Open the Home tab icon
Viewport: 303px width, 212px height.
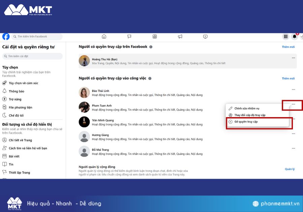104,36
